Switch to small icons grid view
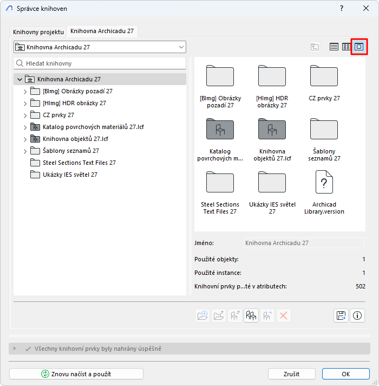The height and width of the screenshot is (386, 379). pyautogui.click(x=347, y=47)
